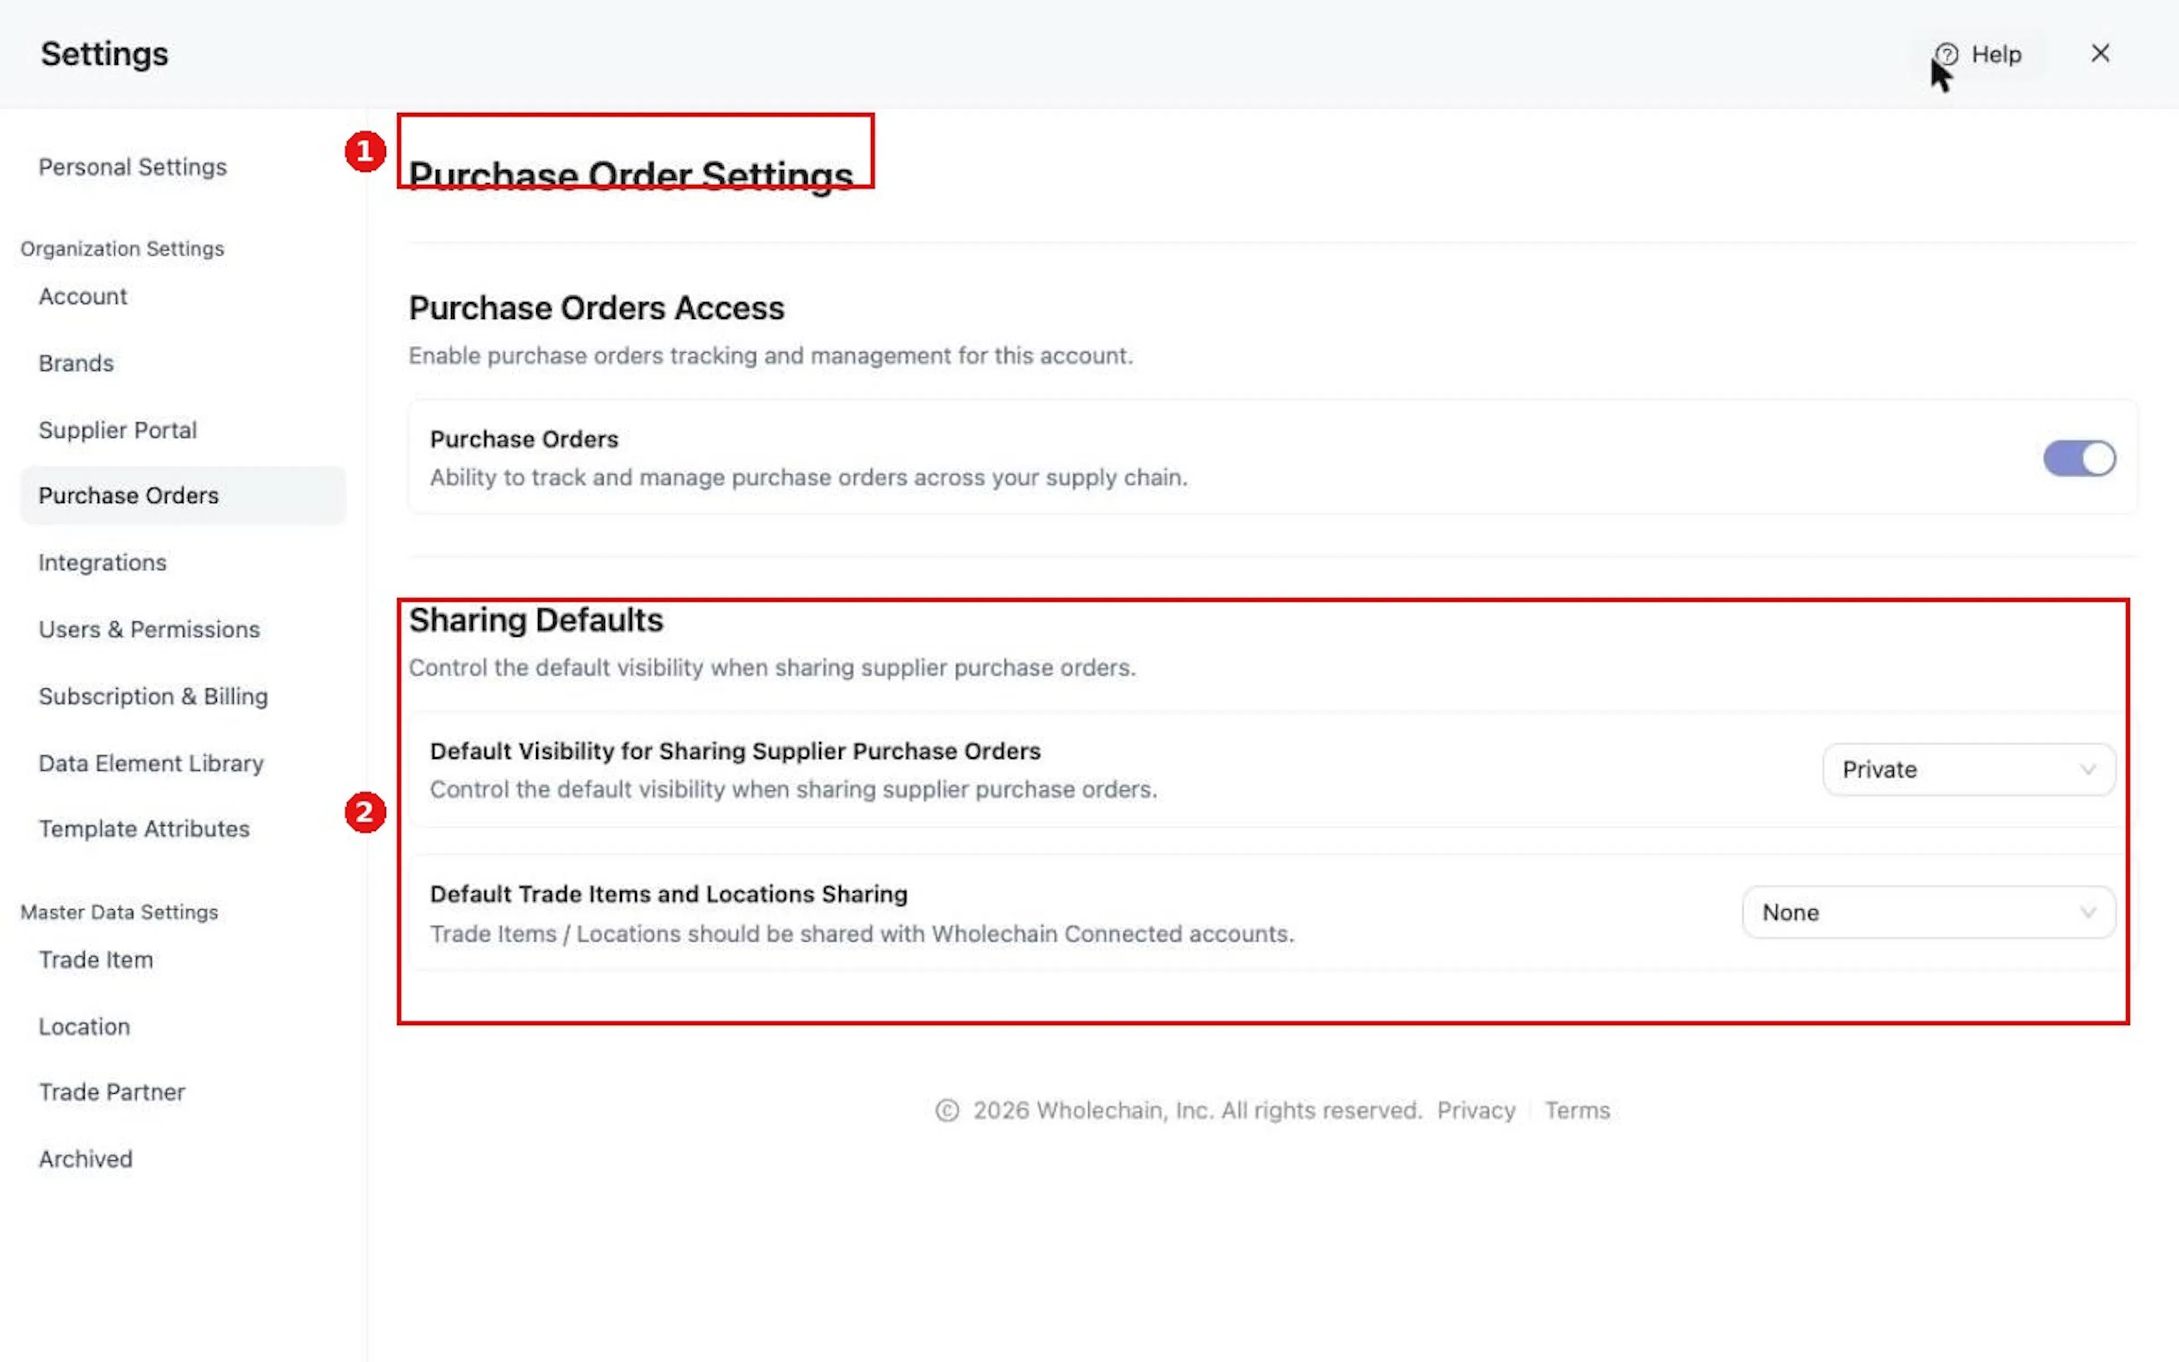Open Trade Item master data
2179x1362 pixels.
[x=96, y=959]
